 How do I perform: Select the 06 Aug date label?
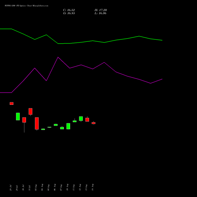pyautogui.click(x=55, y=187)
